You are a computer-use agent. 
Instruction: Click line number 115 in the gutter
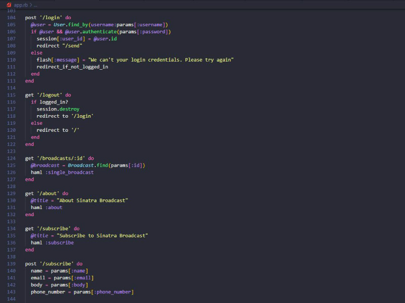click(11, 95)
